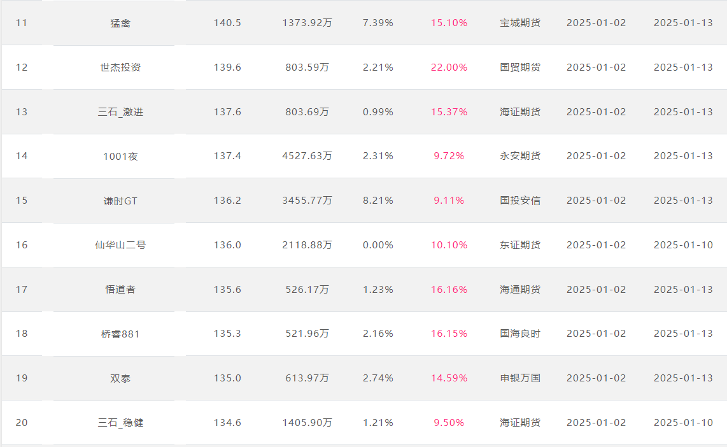Open the 三石_稳健 account link
Viewport: 727px width, 447px height.
click(x=120, y=423)
